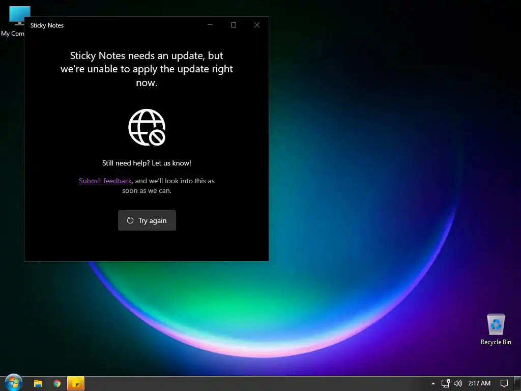Image resolution: width=521 pixels, height=391 pixels.
Task: Open the volume speaker tray icon
Action: [457, 383]
